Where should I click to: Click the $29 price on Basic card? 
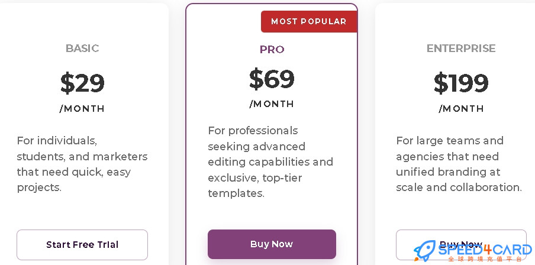click(x=82, y=83)
